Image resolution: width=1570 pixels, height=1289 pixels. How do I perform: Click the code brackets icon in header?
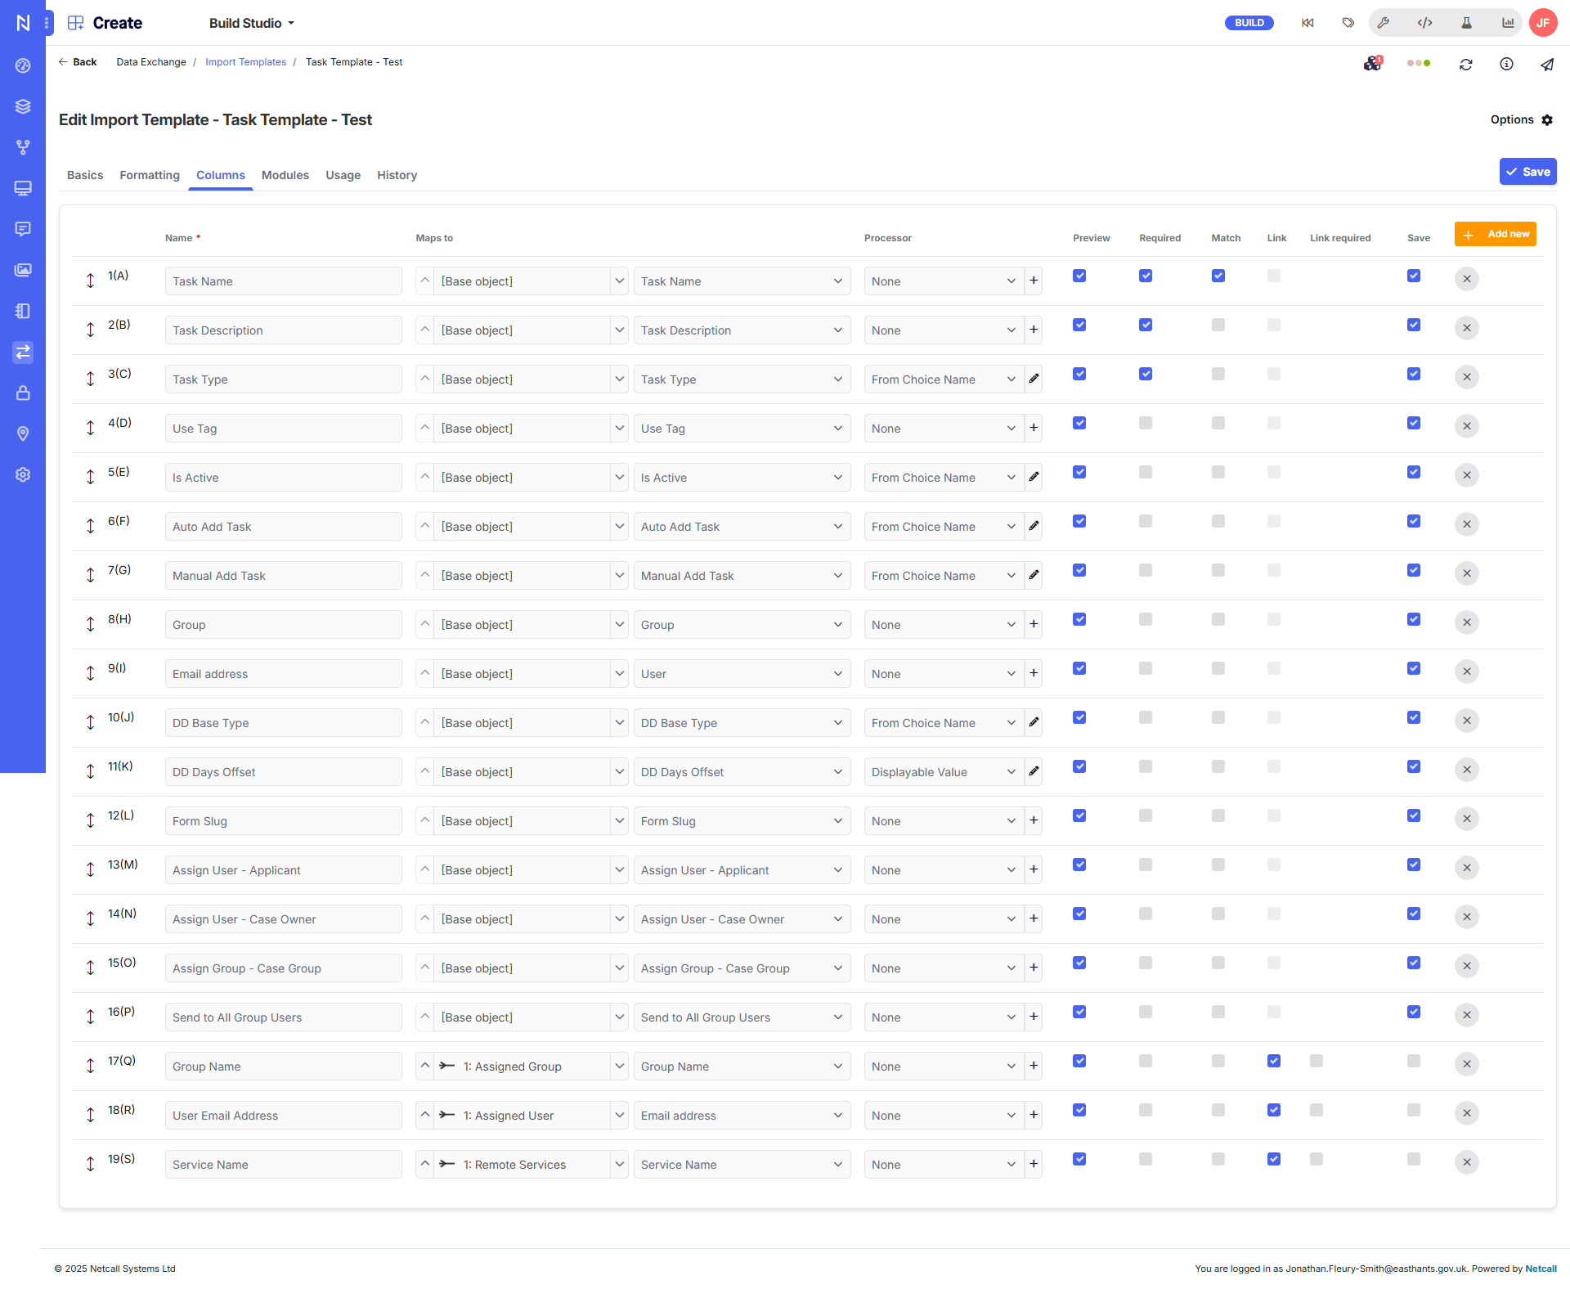pyautogui.click(x=1424, y=23)
